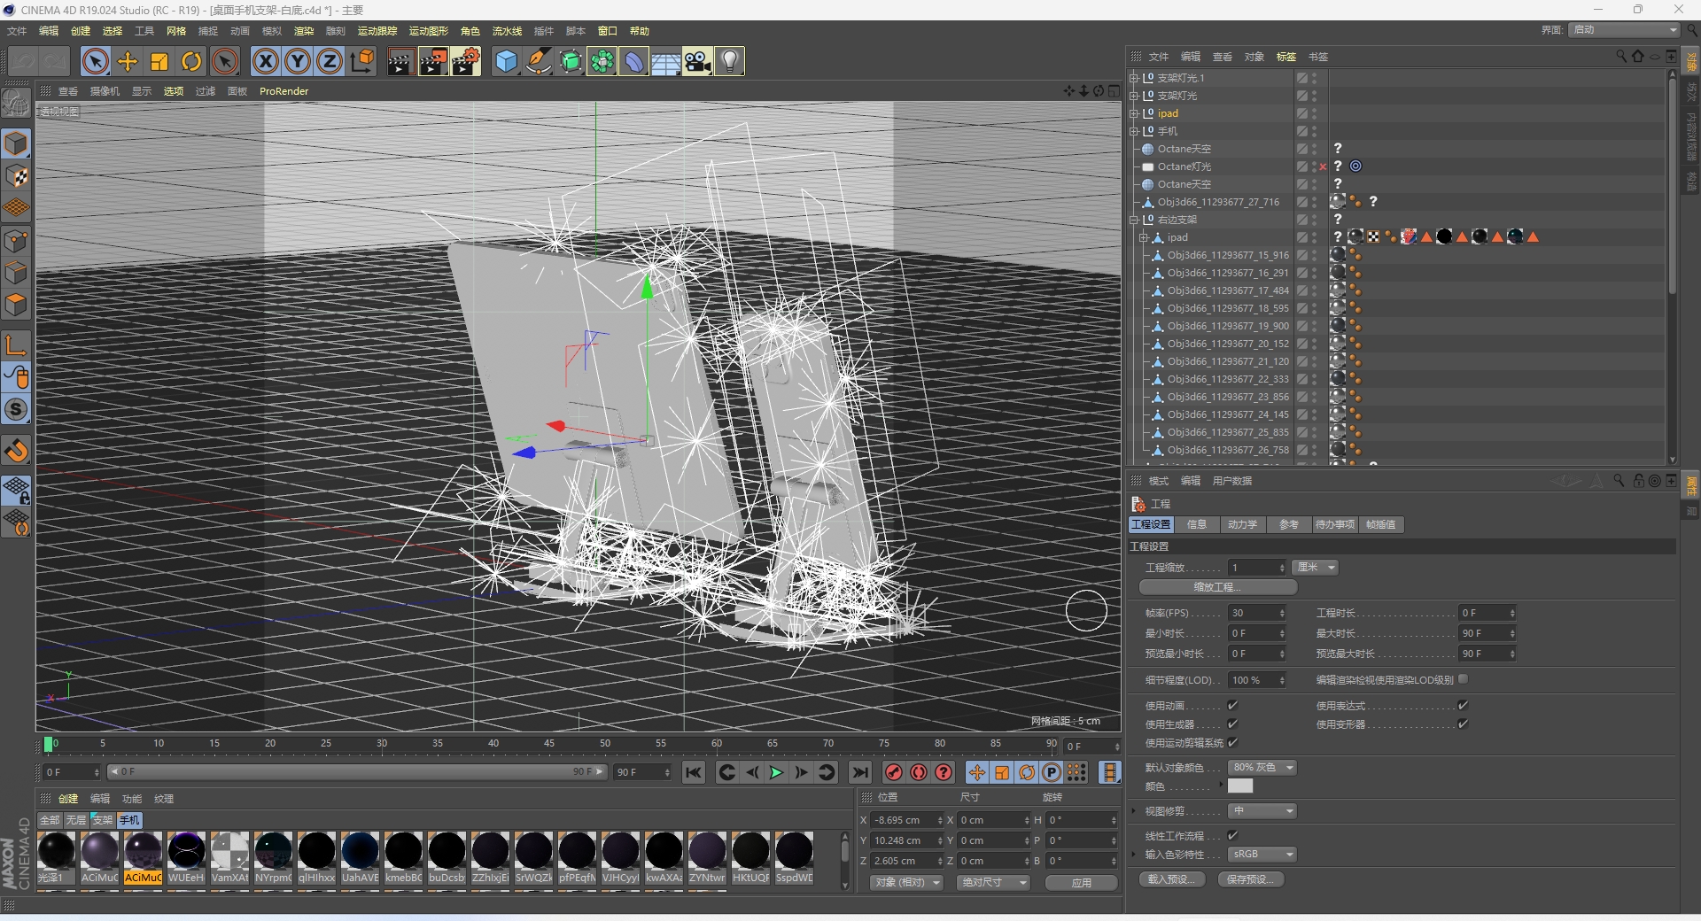Screen dimensions: 1701x921
Task: Enable the 编辑渲染检视使用渲染LOD级别 checkbox
Action: click(x=1464, y=679)
